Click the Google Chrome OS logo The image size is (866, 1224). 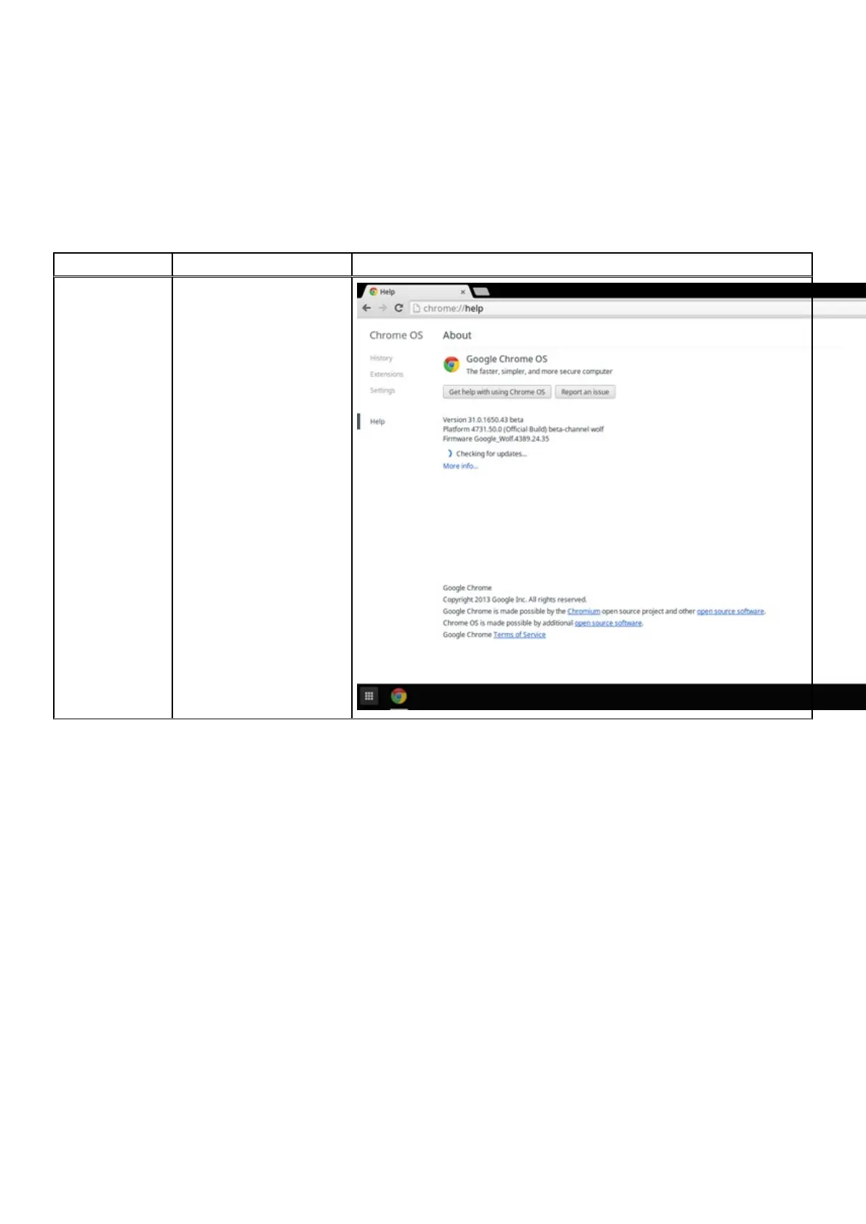tap(452, 364)
